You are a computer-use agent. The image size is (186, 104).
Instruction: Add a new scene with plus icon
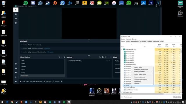coord(59,57)
